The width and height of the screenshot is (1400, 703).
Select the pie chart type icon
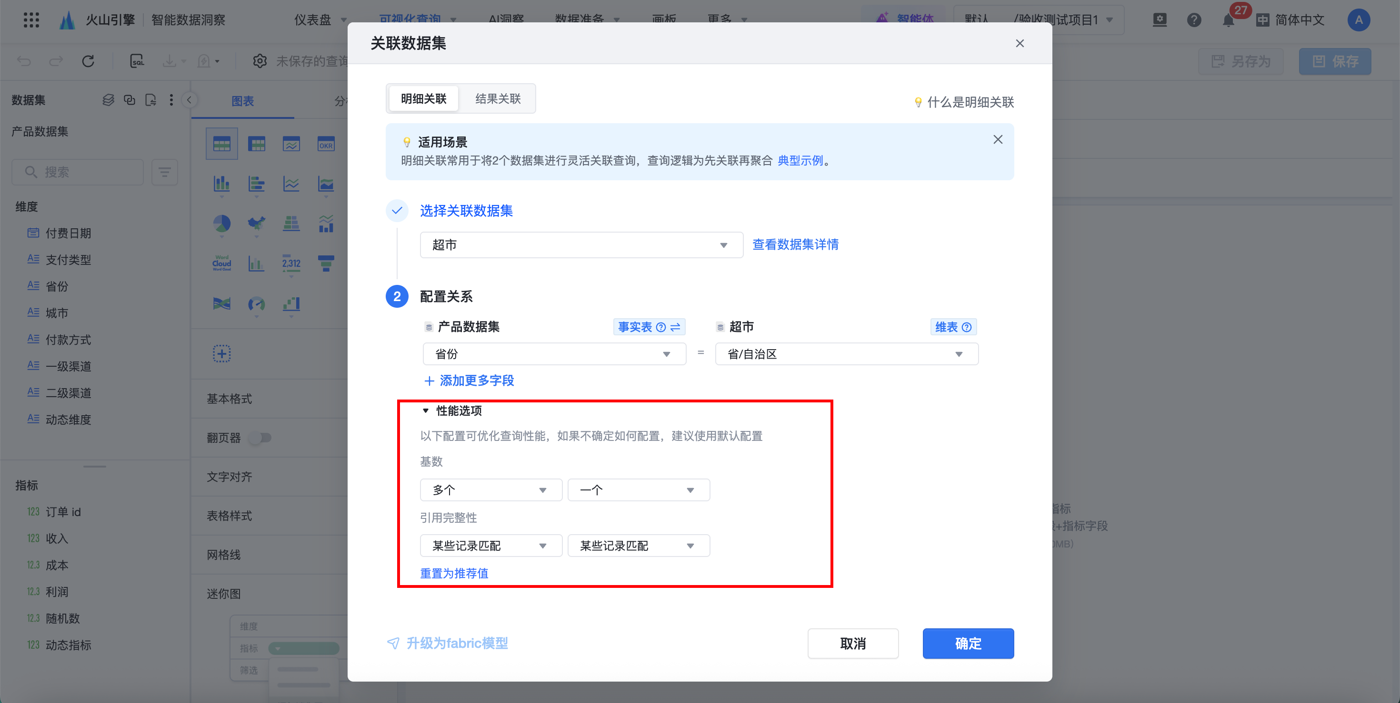pos(221,223)
